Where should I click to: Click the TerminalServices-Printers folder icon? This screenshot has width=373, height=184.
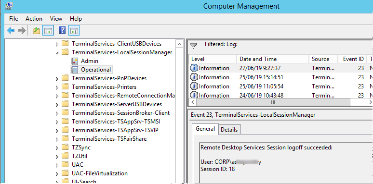click(x=65, y=87)
